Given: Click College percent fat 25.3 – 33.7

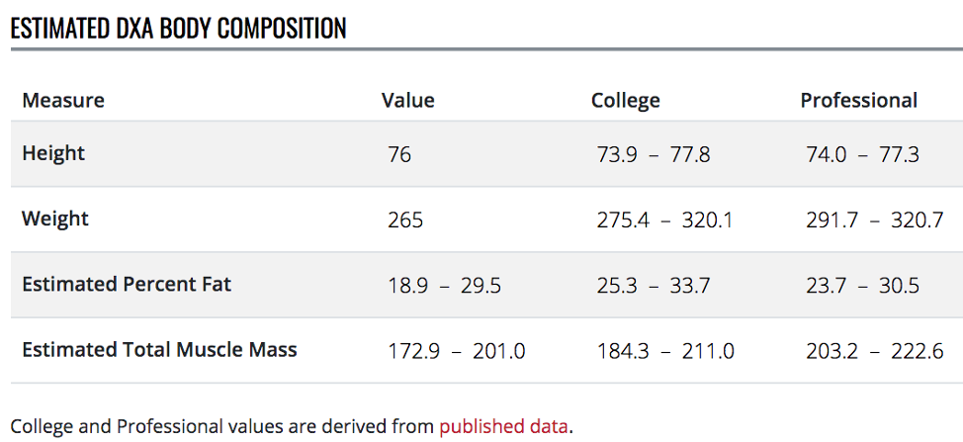Looking at the screenshot, I should pos(653,286).
